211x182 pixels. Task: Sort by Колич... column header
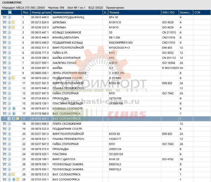[186, 12]
